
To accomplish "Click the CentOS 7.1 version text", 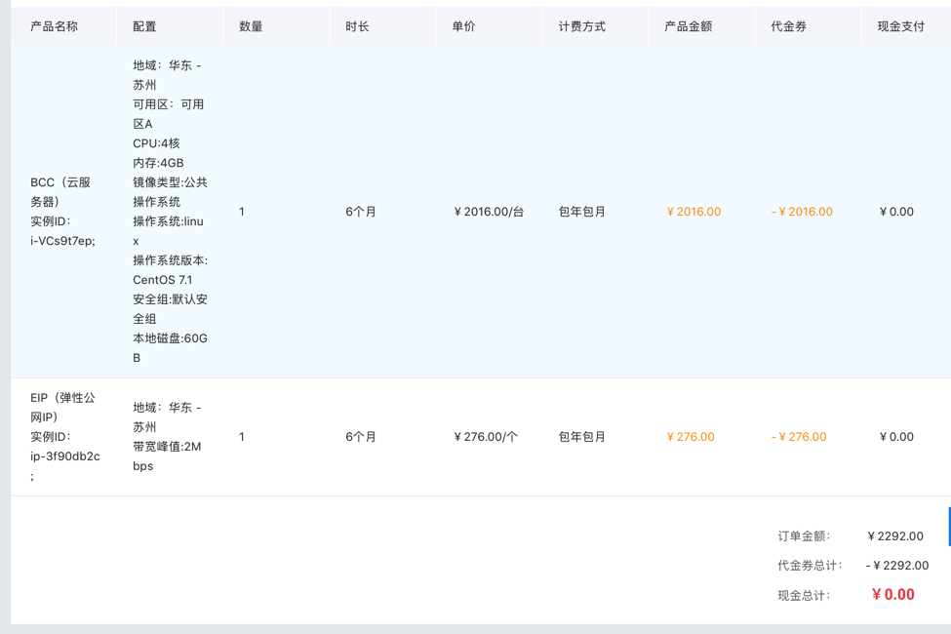I will [x=163, y=280].
